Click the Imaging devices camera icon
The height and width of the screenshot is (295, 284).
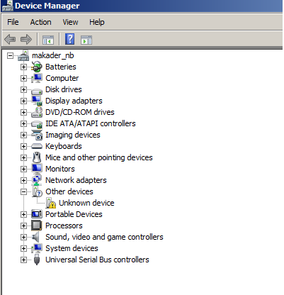[x=37, y=135]
